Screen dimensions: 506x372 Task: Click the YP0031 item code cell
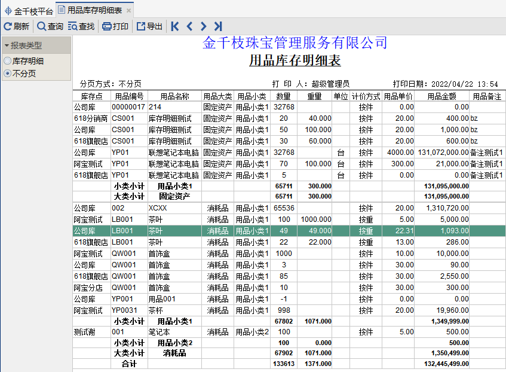coord(129,310)
